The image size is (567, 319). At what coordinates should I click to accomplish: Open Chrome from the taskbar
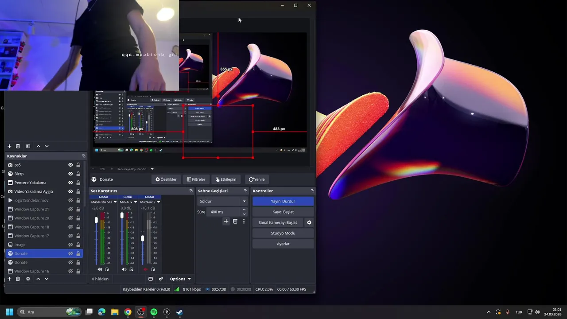coord(128,312)
